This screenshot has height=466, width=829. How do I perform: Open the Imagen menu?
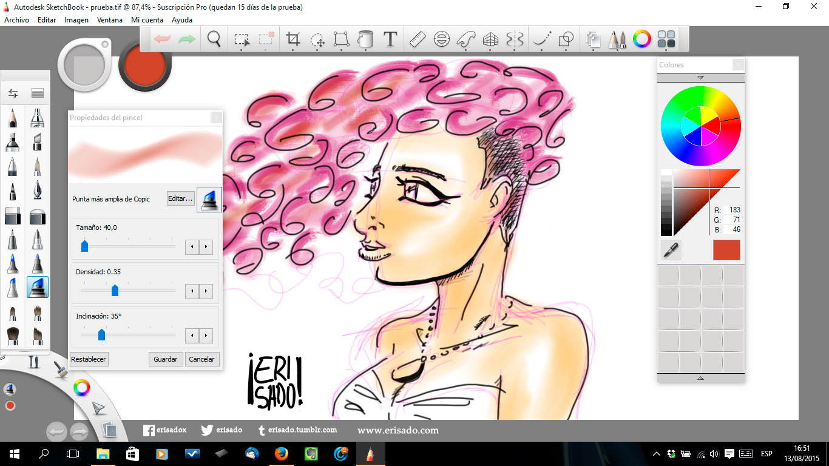(76, 20)
